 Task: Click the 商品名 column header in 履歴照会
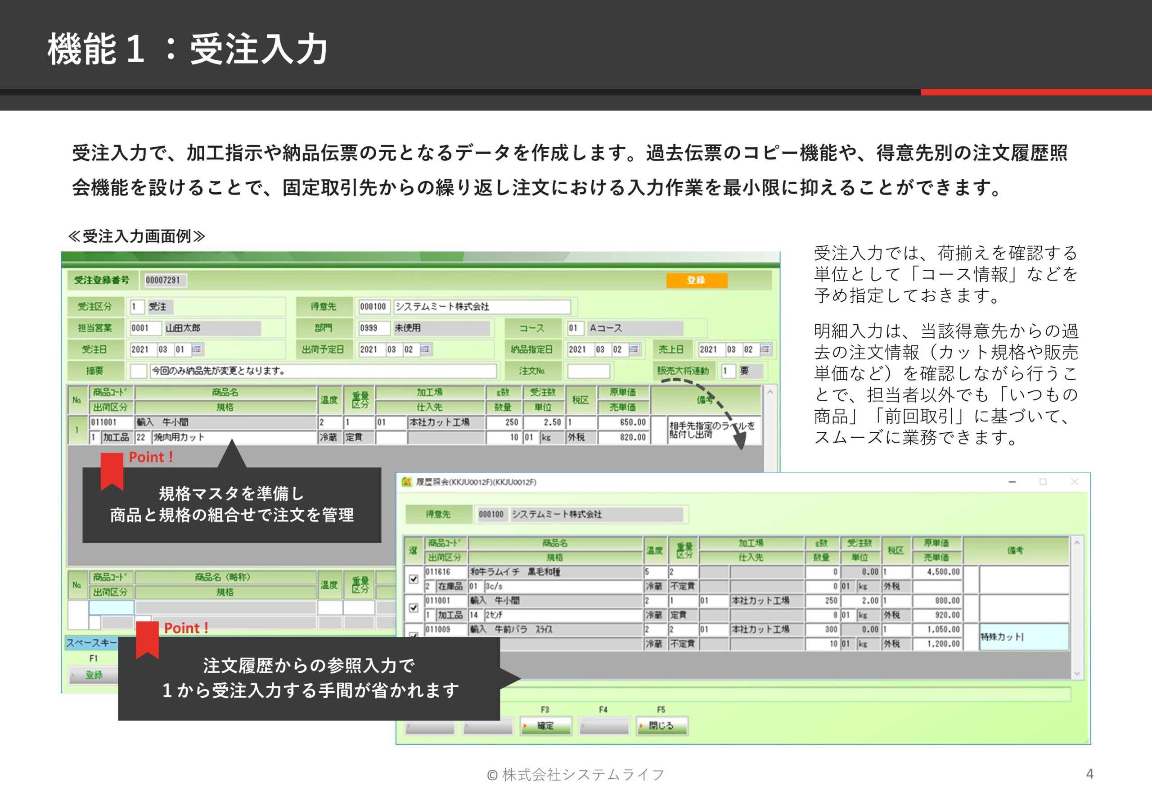pos(555,543)
